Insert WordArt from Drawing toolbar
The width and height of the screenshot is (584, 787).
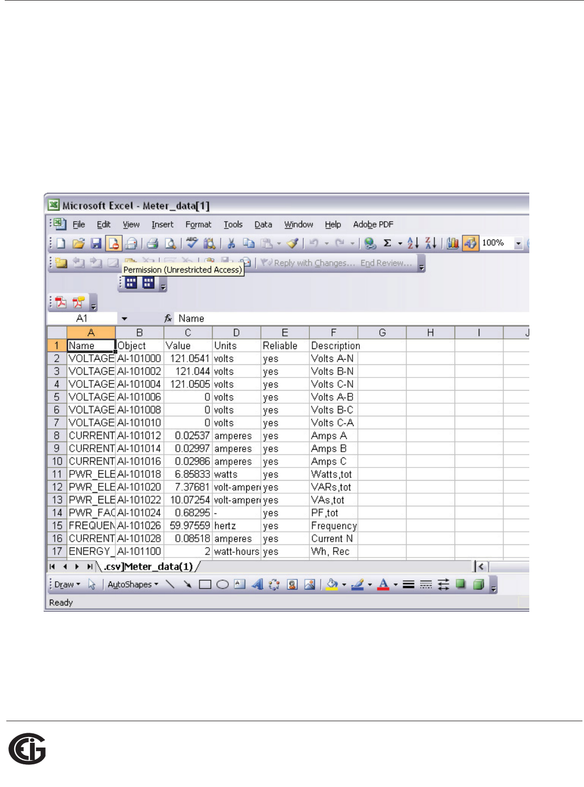(257, 584)
